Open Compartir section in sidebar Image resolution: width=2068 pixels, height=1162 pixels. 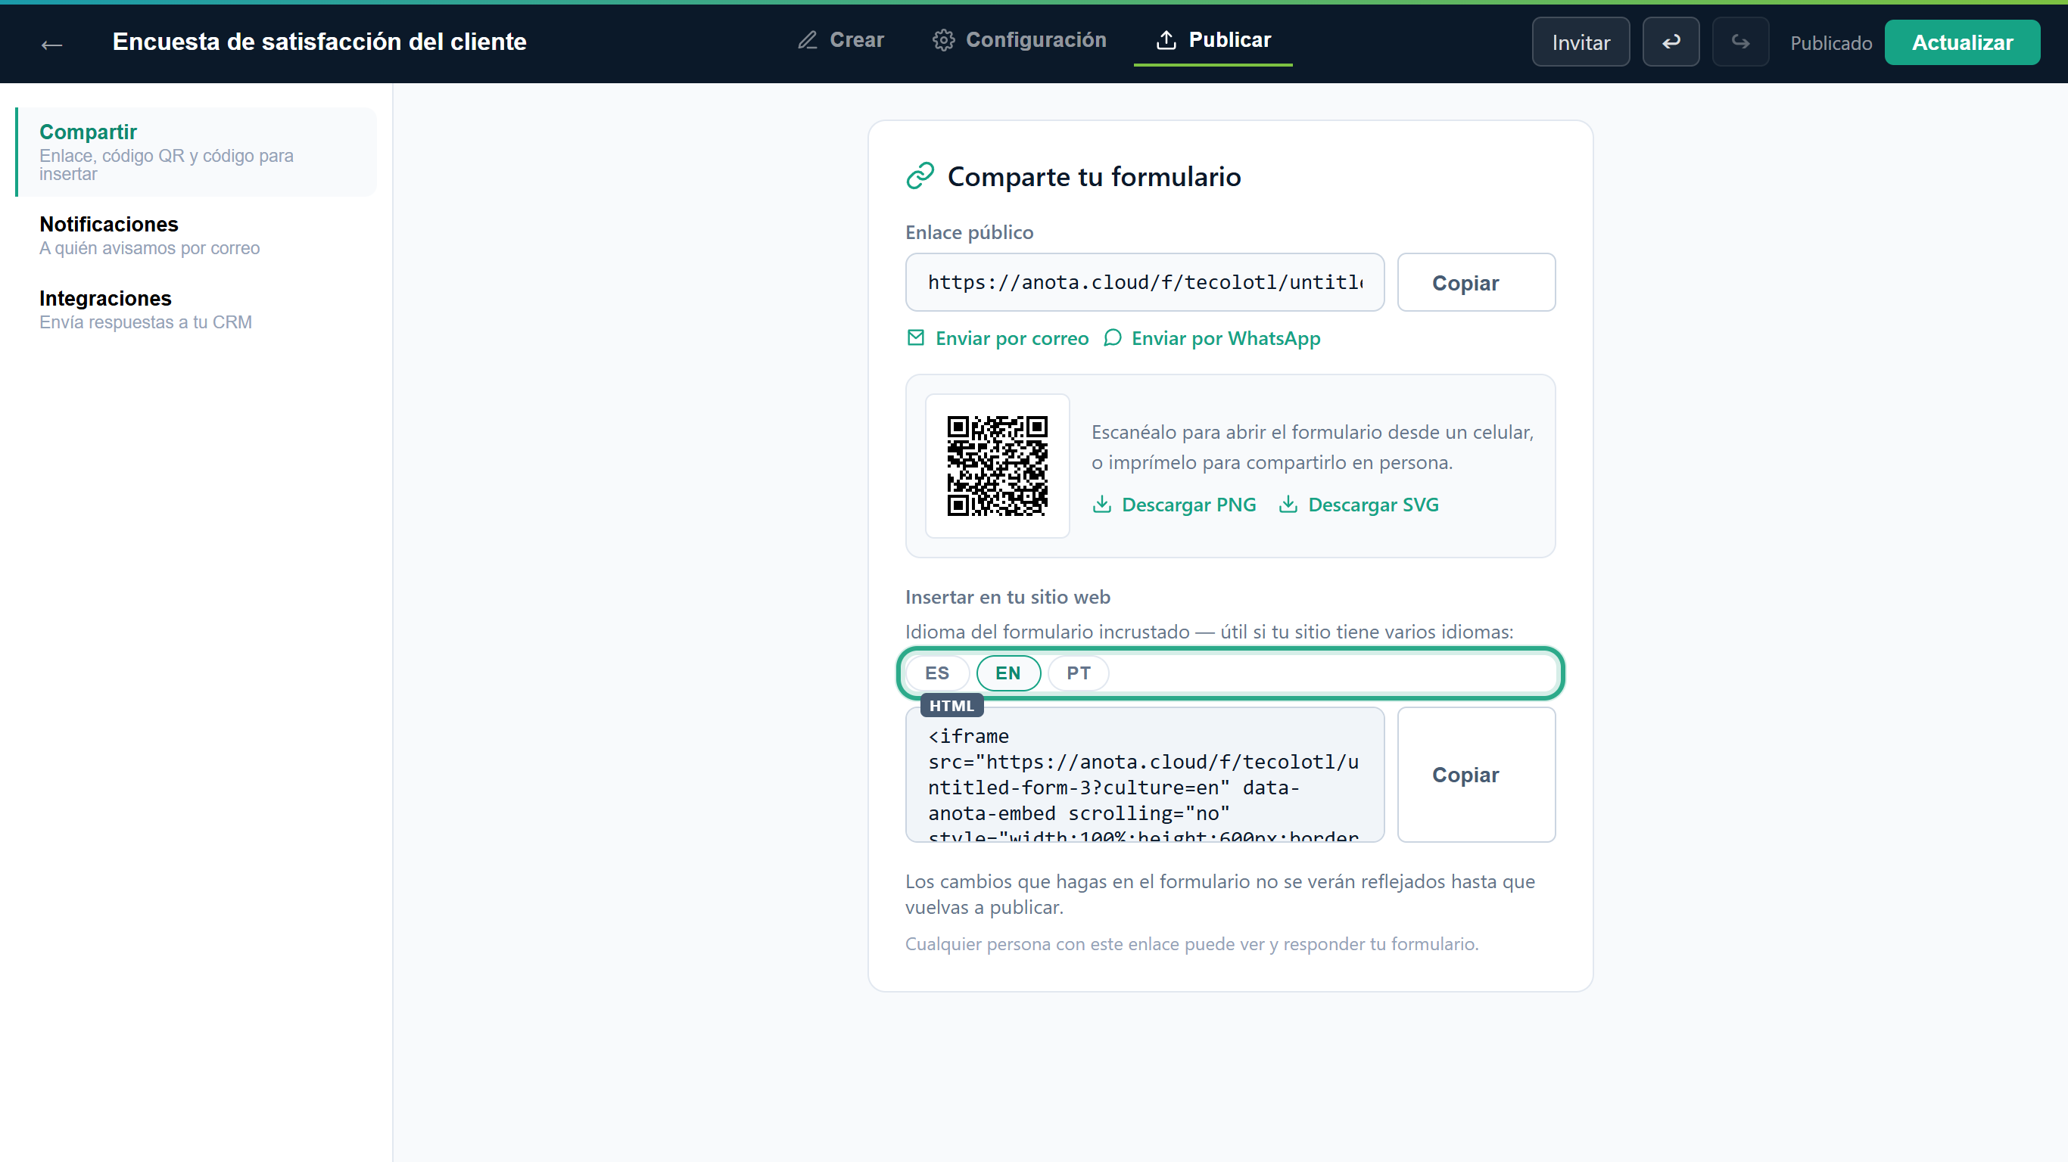(196, 151)
